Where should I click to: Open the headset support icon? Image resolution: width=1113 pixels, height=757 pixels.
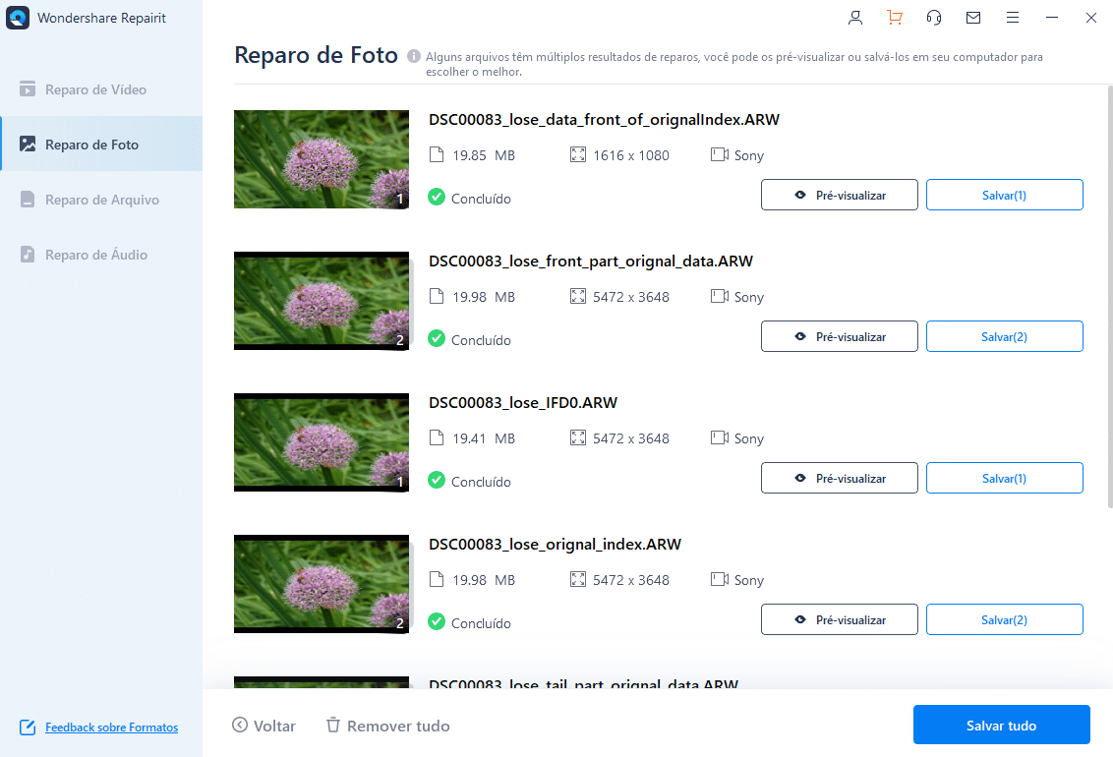pos(934,18)
